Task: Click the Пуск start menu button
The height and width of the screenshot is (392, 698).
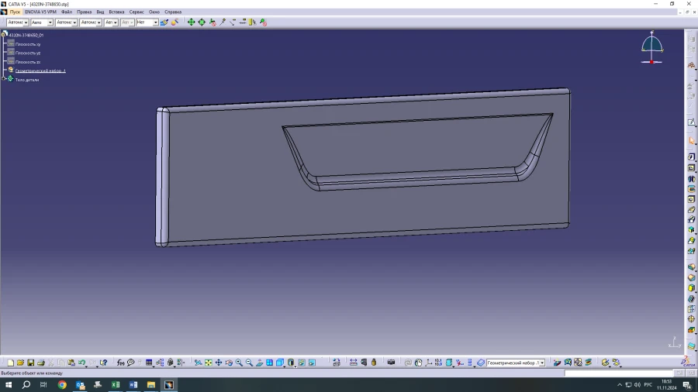Action: (x=15, y=12)
